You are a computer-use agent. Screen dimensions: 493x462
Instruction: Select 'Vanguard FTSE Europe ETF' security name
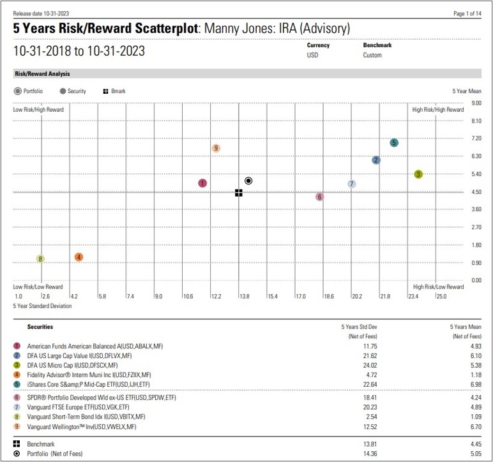click(x=78, y=407)
